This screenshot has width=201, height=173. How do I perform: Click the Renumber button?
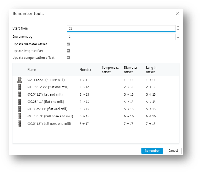pyautogui.click(x=152, y=151)
